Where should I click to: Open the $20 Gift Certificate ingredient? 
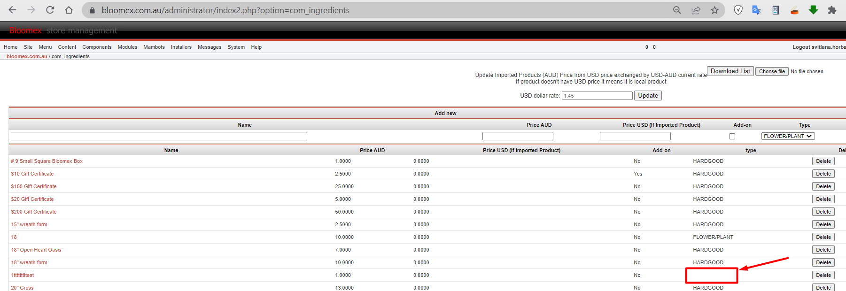click(x=32, y=199)
